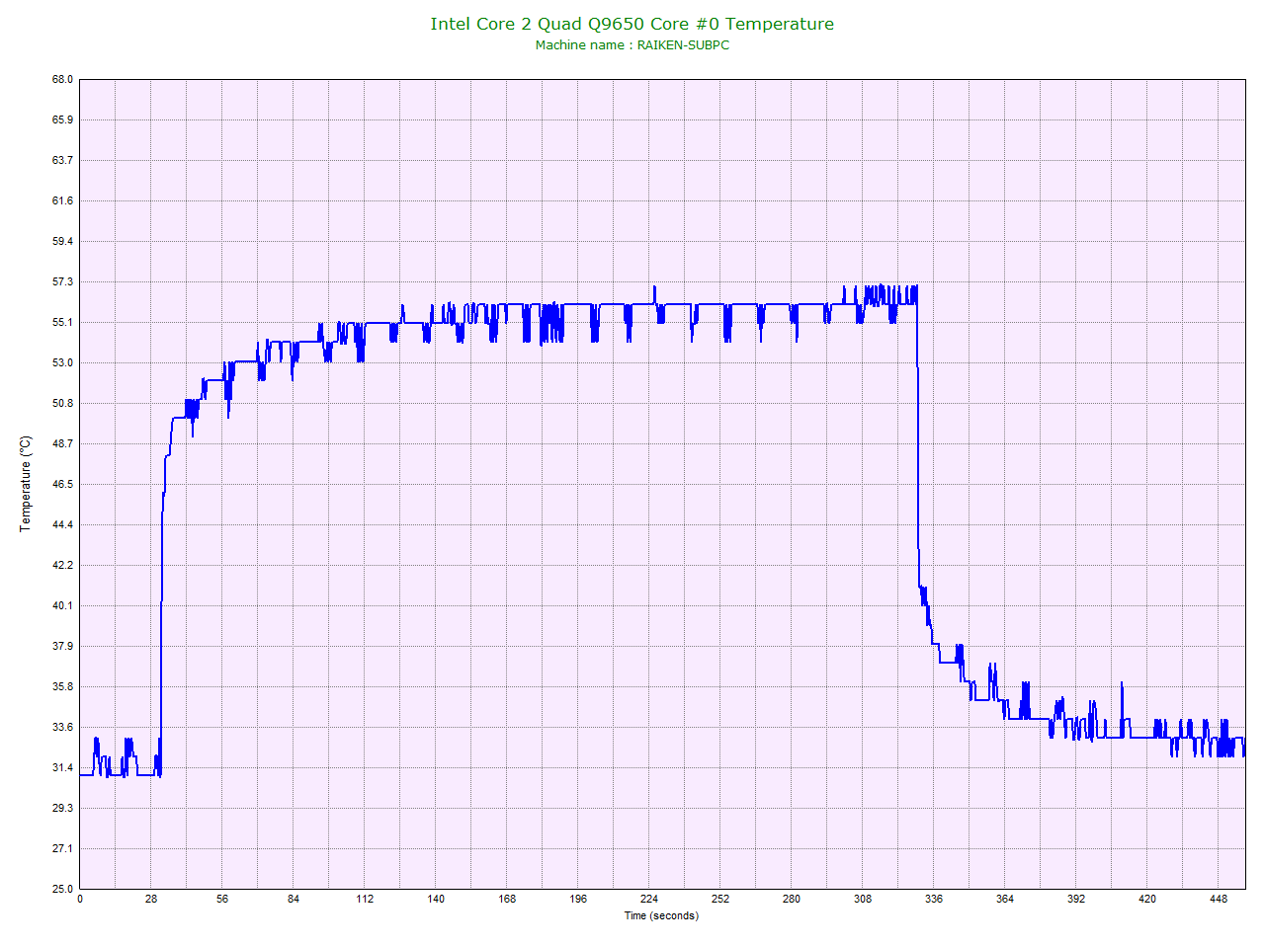Click the 33.6 y-axis value
Screen dimensions: 1265x948
click(62, 727)
